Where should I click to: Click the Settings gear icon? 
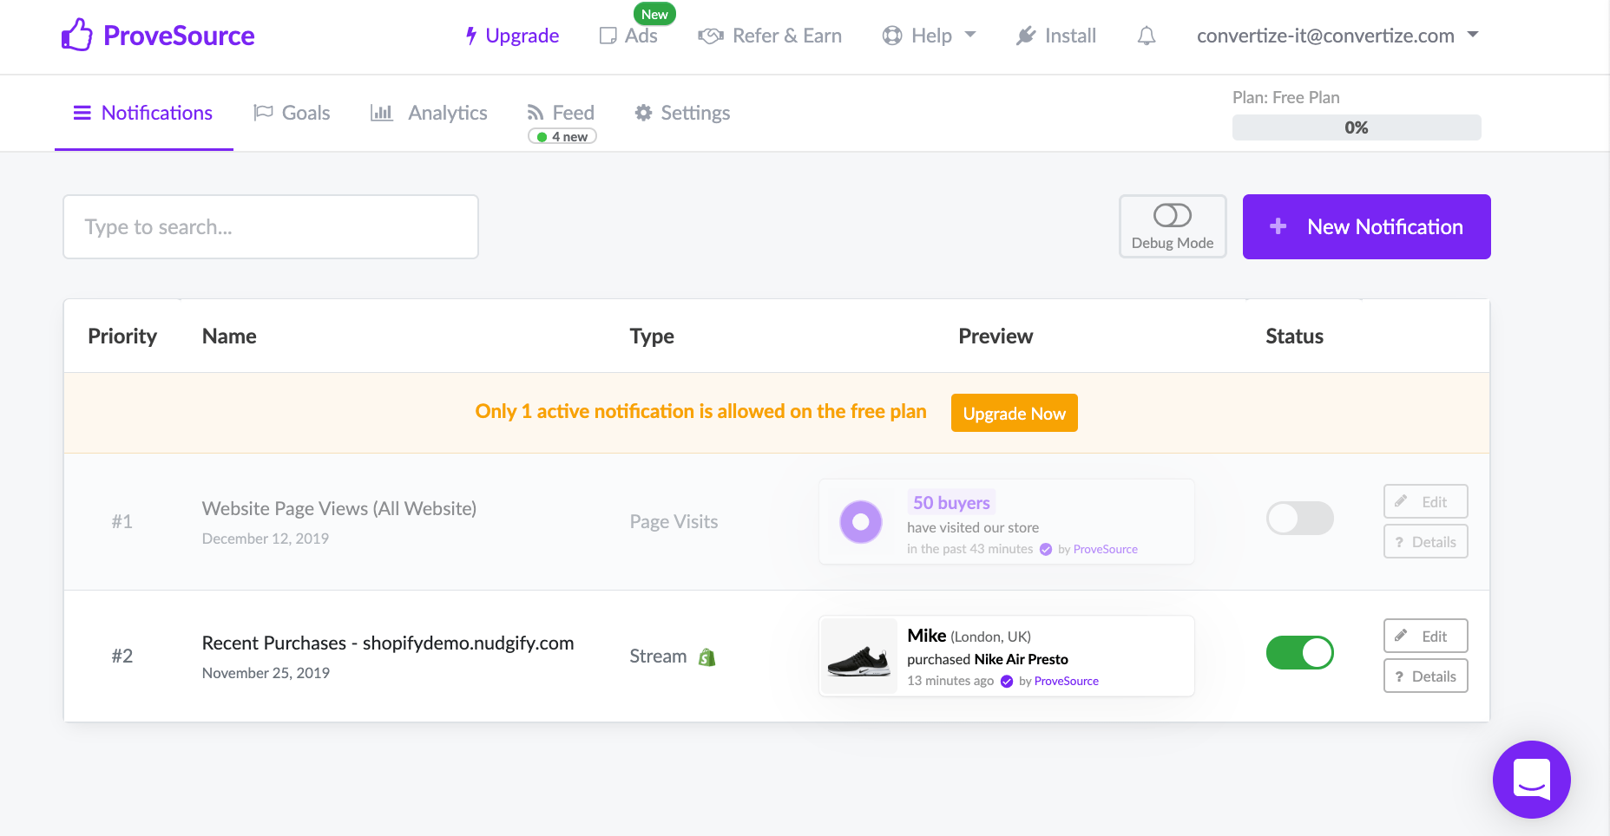pos(643,113)
